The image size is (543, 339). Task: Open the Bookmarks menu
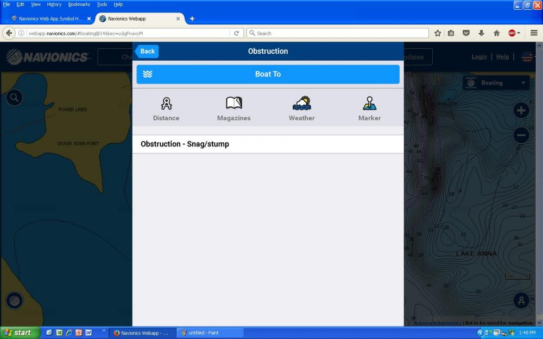click(79, 4)
